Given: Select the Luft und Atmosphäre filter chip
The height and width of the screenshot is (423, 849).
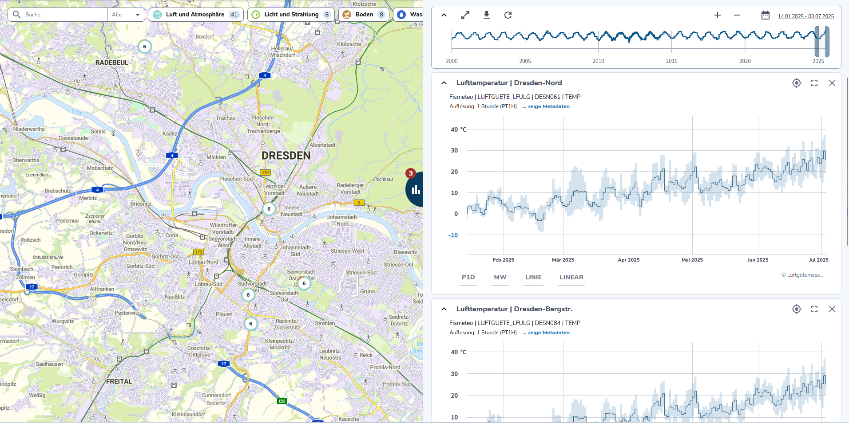Looking at the screenshot, I should [196, 15].
